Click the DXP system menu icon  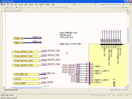tap(3, 4)
